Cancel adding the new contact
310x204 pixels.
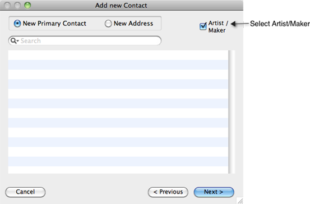click(x=25, y=192)
